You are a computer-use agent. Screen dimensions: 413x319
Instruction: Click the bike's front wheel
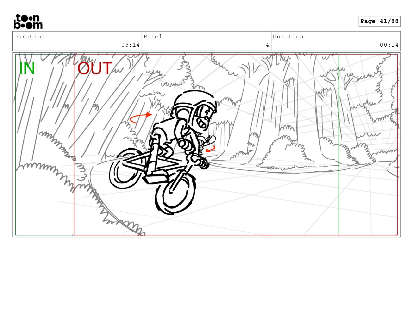pyautogui.click(x=175, y=192)
